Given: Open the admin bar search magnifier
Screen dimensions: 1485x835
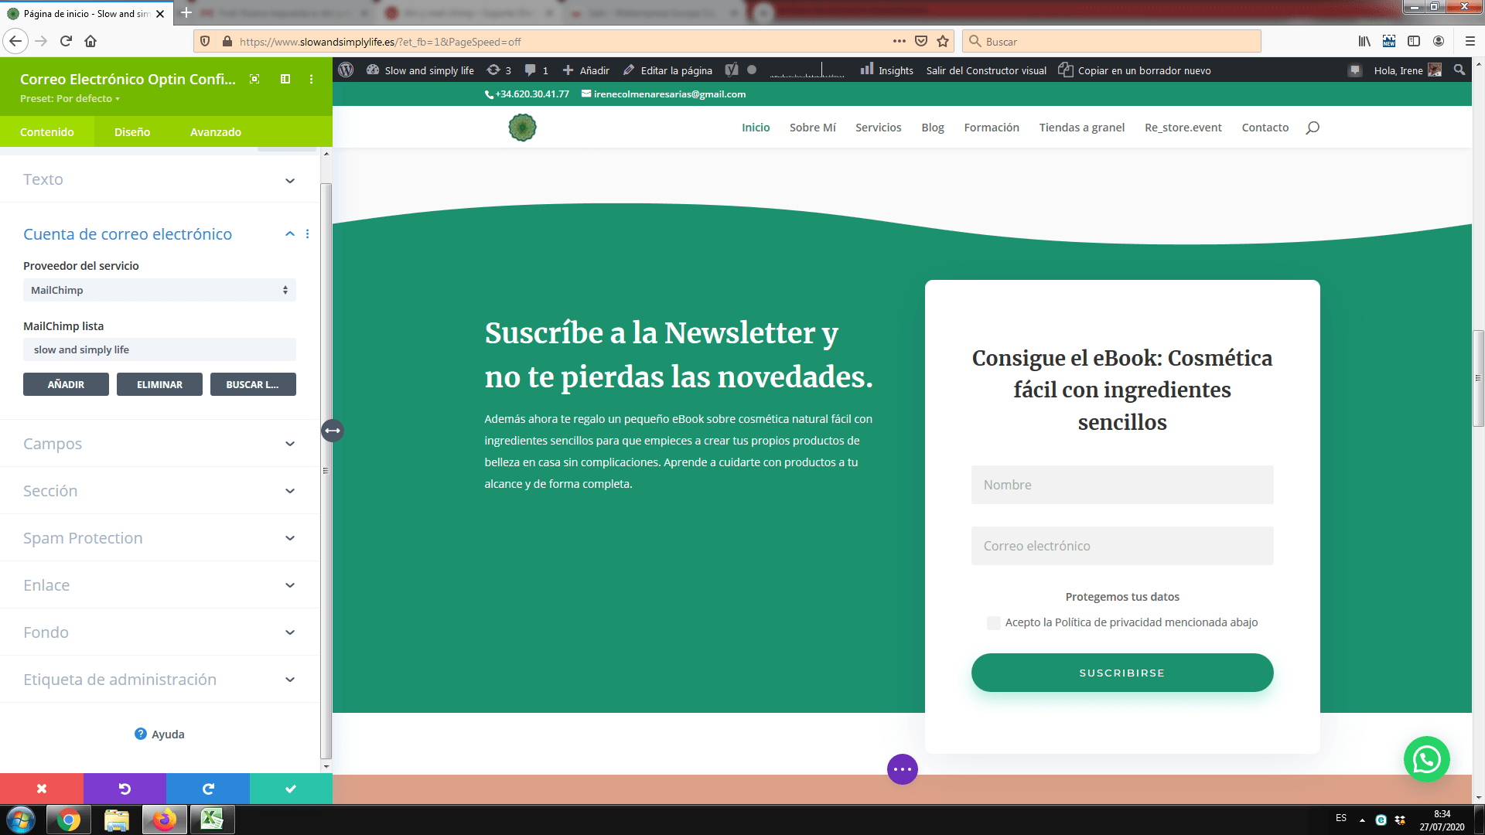Looking at the screenshot, I should 1459,70.
